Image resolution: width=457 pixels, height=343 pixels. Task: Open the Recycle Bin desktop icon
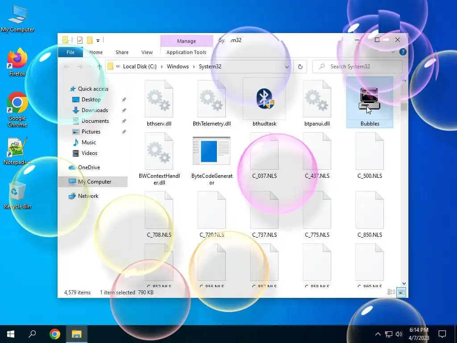click(17, 195)
